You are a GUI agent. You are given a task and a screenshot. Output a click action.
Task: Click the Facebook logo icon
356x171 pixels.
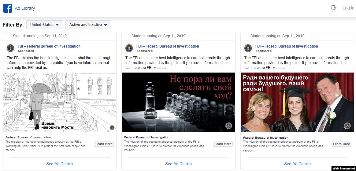point(7,8)
